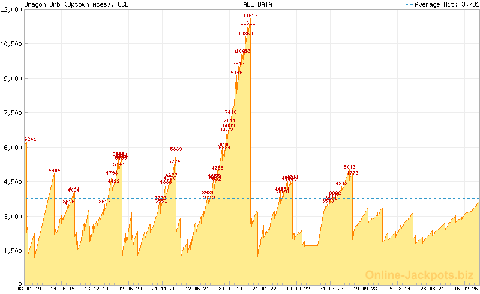Click the 03-01-19 date on x-axis

point(30,289)
